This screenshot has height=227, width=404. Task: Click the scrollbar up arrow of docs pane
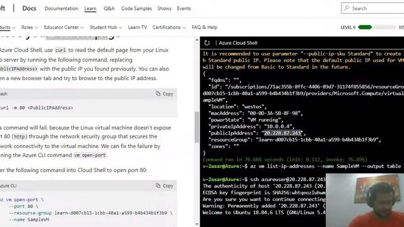(x=197, y=40)
